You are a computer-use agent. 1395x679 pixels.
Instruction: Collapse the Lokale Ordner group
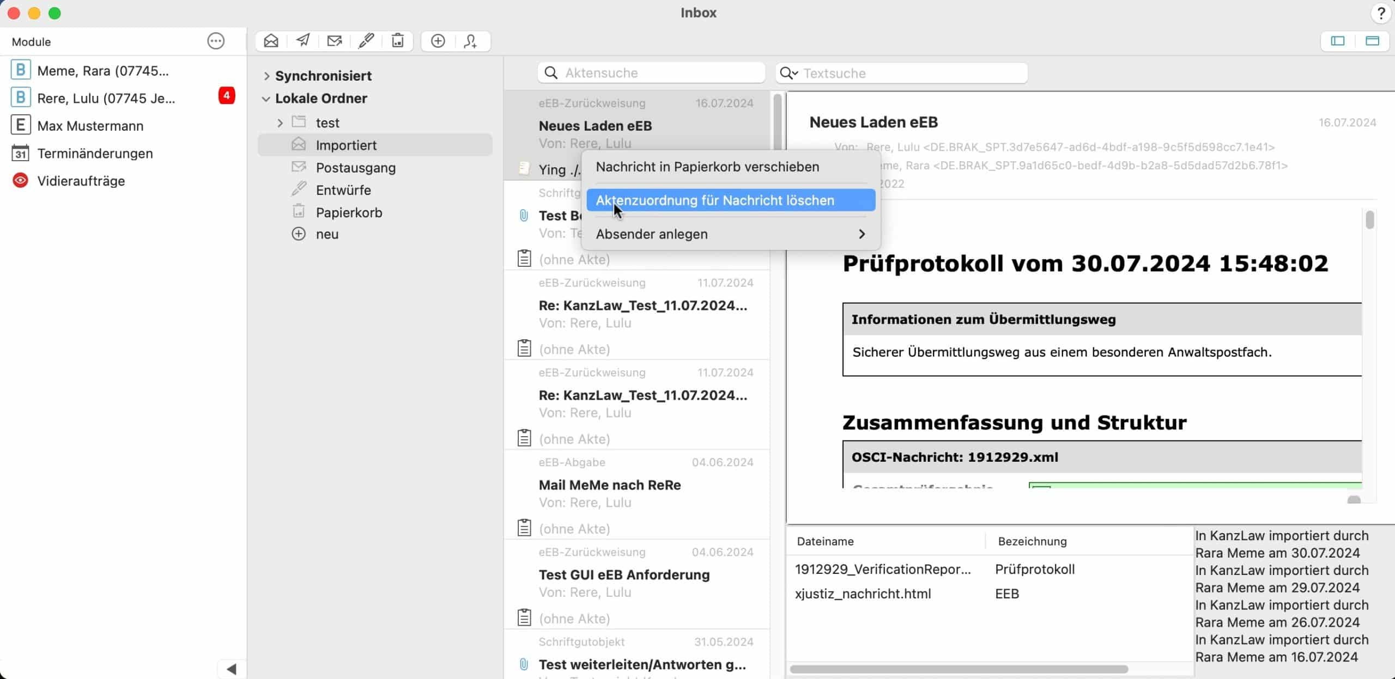[266, 99]
